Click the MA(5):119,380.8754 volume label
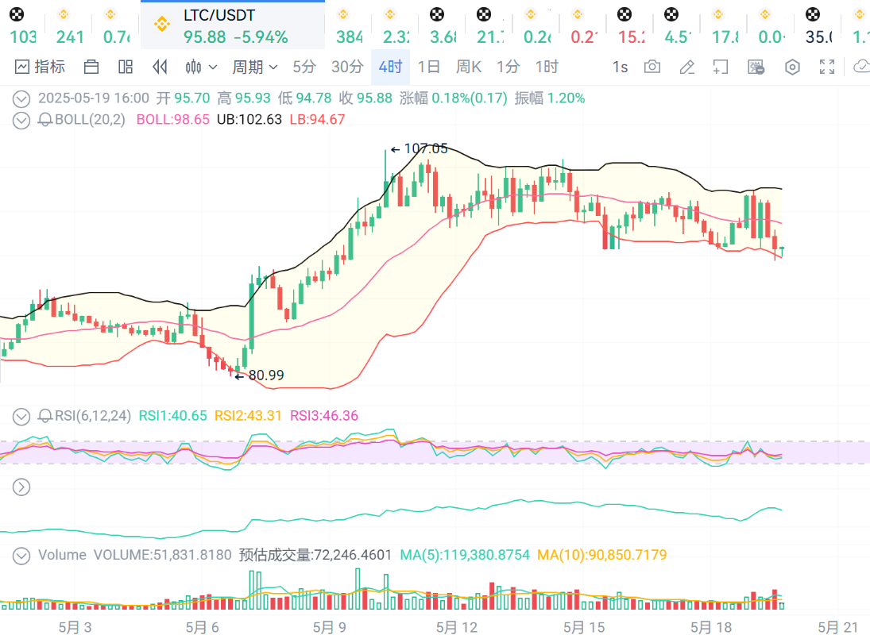870x639 pixels. click(465, 555)
